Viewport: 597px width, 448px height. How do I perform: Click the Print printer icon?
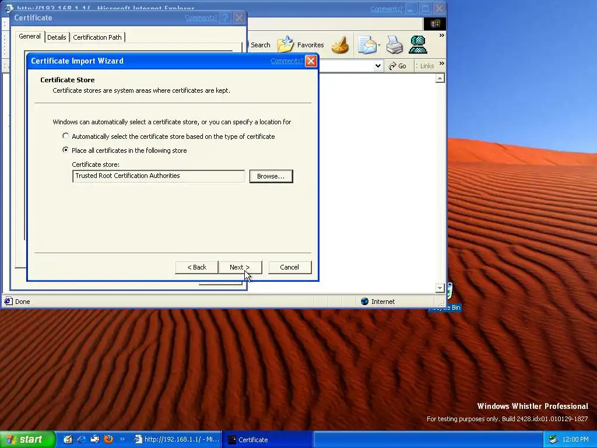click(395, 44)
